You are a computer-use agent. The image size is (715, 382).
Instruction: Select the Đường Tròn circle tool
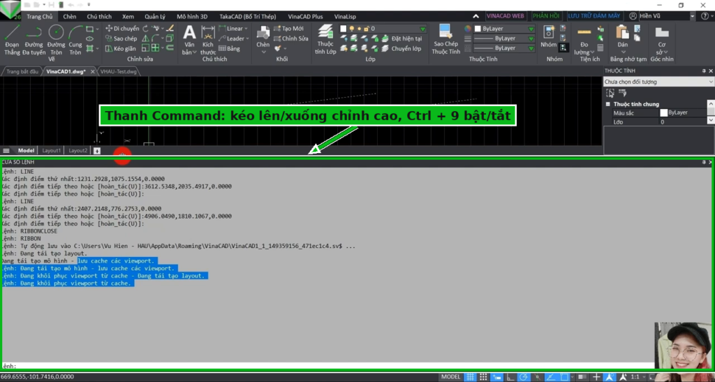tap(56, 40)
